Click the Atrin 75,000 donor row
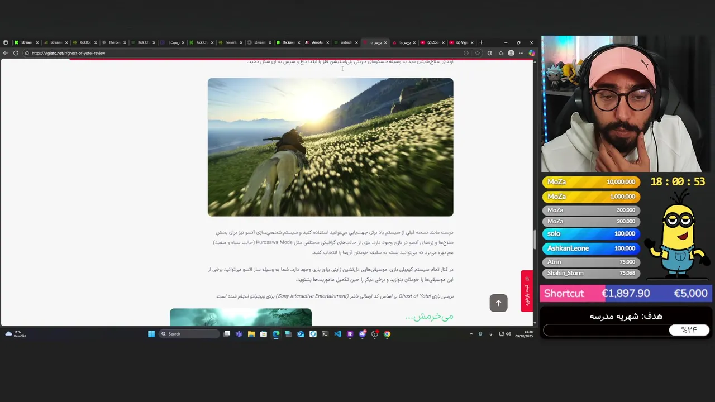Viewport: 715px width, 402px height. tap(591, 262)
